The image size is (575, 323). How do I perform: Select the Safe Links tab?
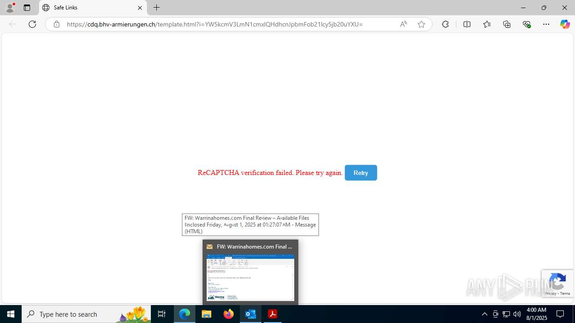tap(93, 8)
